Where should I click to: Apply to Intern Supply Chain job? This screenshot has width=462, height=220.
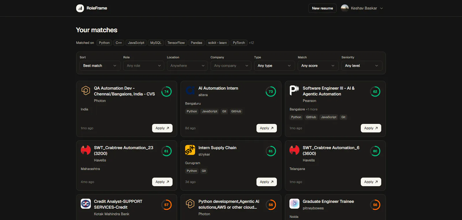tap(267, 182)
